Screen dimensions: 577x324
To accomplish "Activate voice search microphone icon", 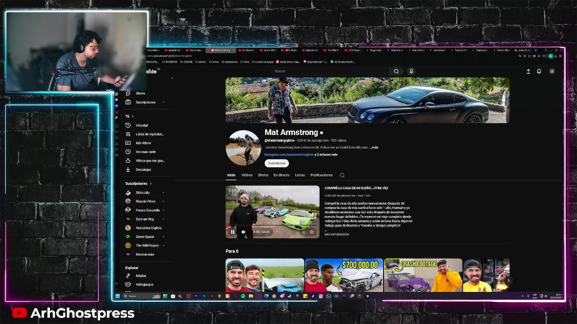I will (411, 71).
